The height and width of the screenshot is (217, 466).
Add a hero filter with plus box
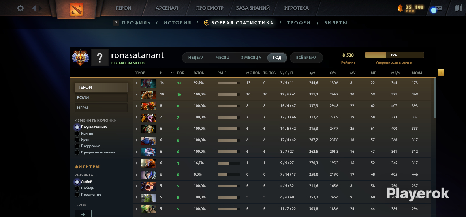pos(83,214)
